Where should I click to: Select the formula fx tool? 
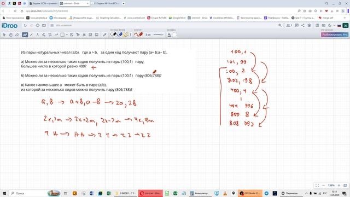click(84, 34)
